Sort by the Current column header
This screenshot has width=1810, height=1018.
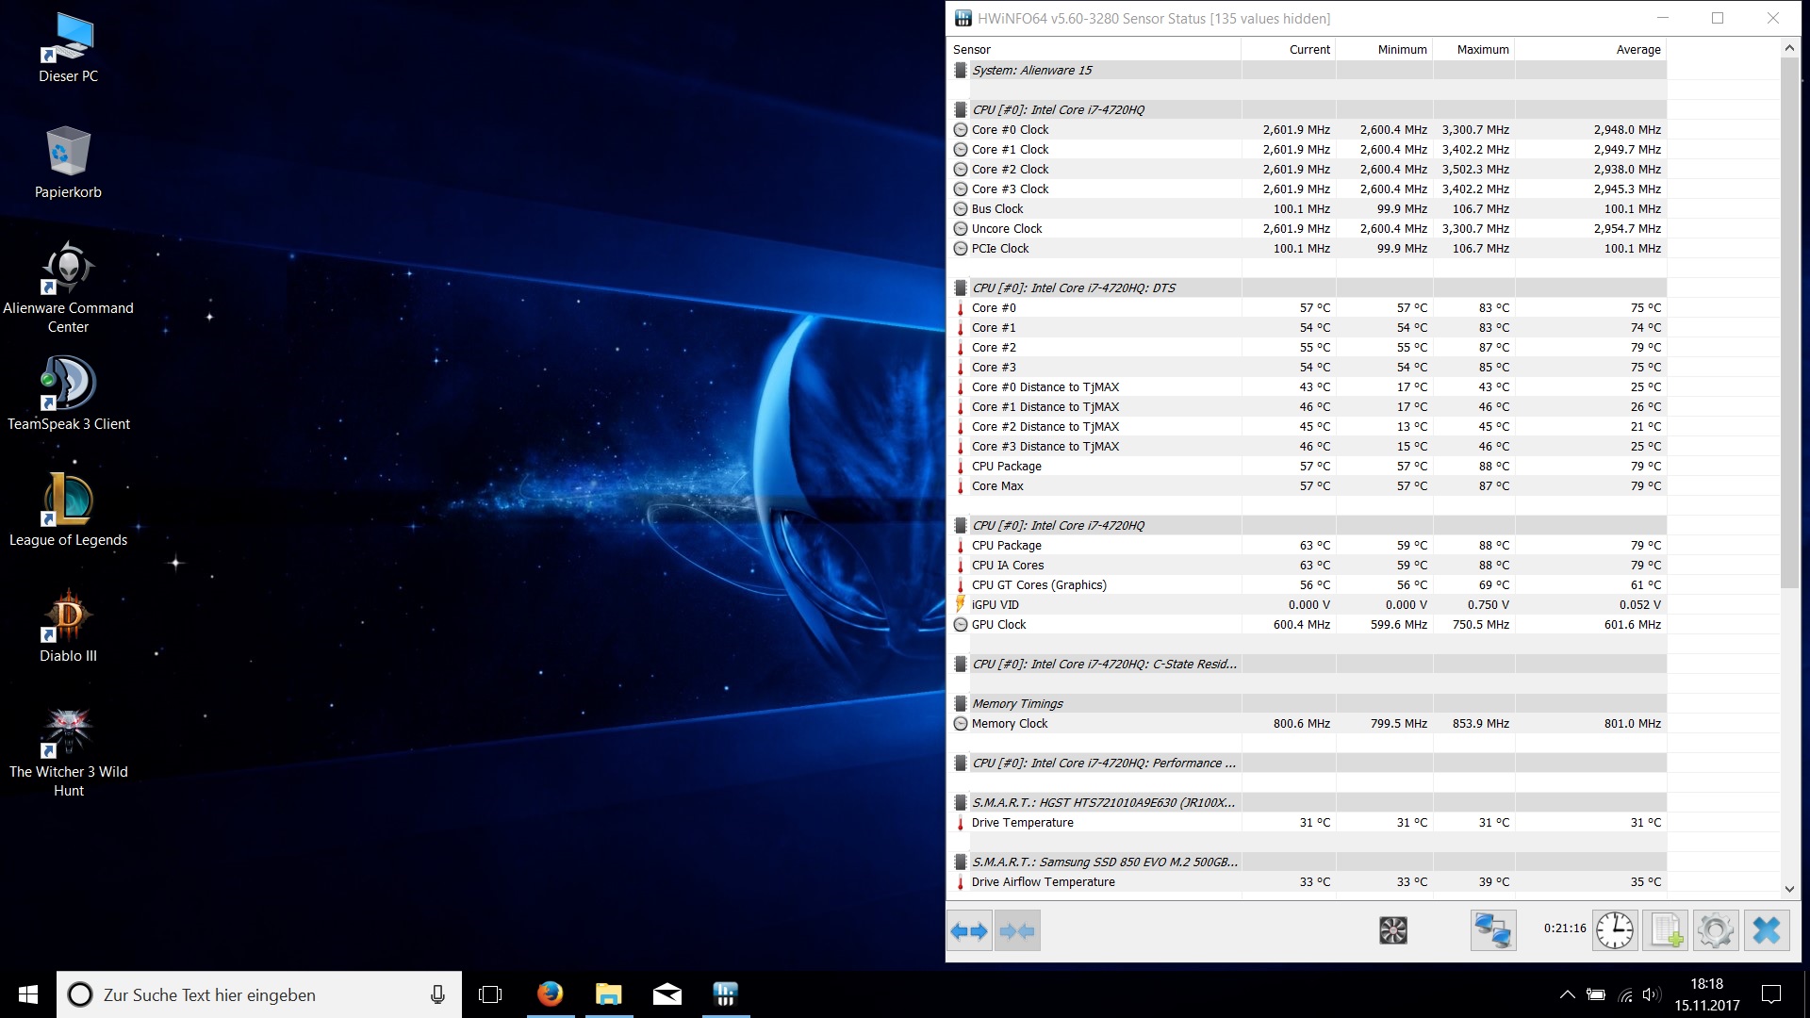(x=1308, y=49)
